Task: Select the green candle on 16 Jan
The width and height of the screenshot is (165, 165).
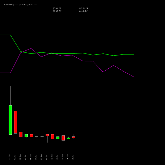Action: pyautogui.click(x=68, y=138)
